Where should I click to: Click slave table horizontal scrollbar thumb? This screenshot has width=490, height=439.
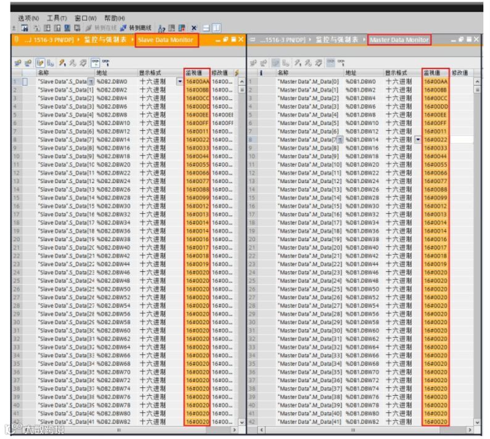pyautogui.click(x=118, y=430)
